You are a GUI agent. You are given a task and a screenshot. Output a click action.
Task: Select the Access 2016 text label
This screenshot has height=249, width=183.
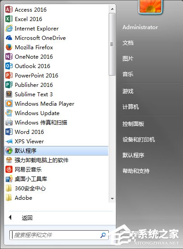tap(30, 10)
